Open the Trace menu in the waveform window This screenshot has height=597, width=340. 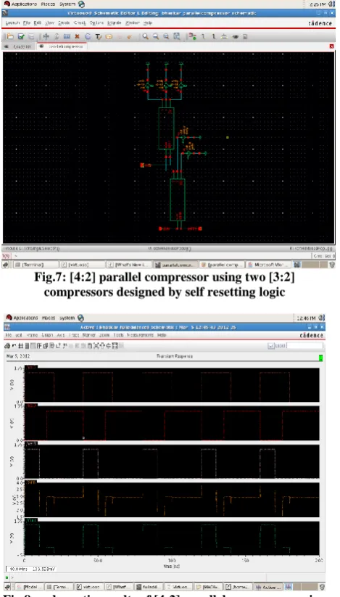pyautogui.click(x=75, y=335)
